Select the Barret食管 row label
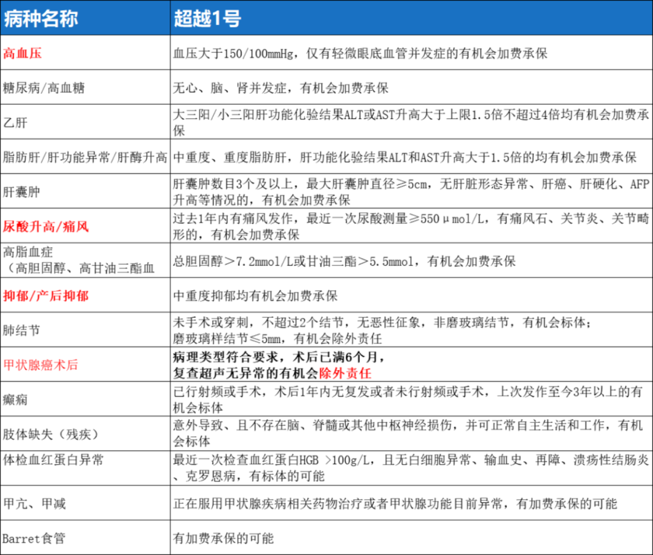Screen dimensions: 653x555 [85, 537]
